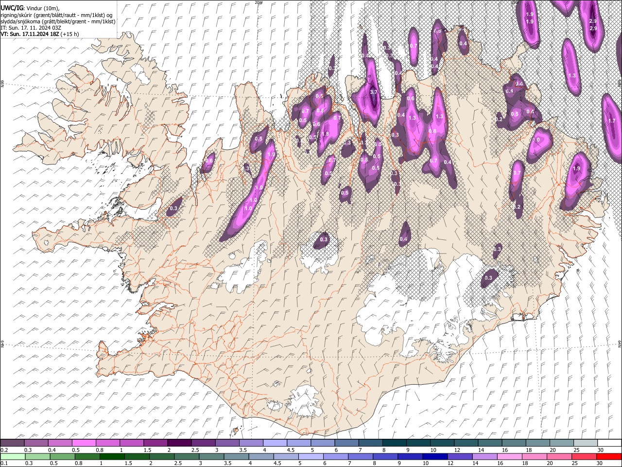Click the "slydda/snjókoma" legend description line

58,21
